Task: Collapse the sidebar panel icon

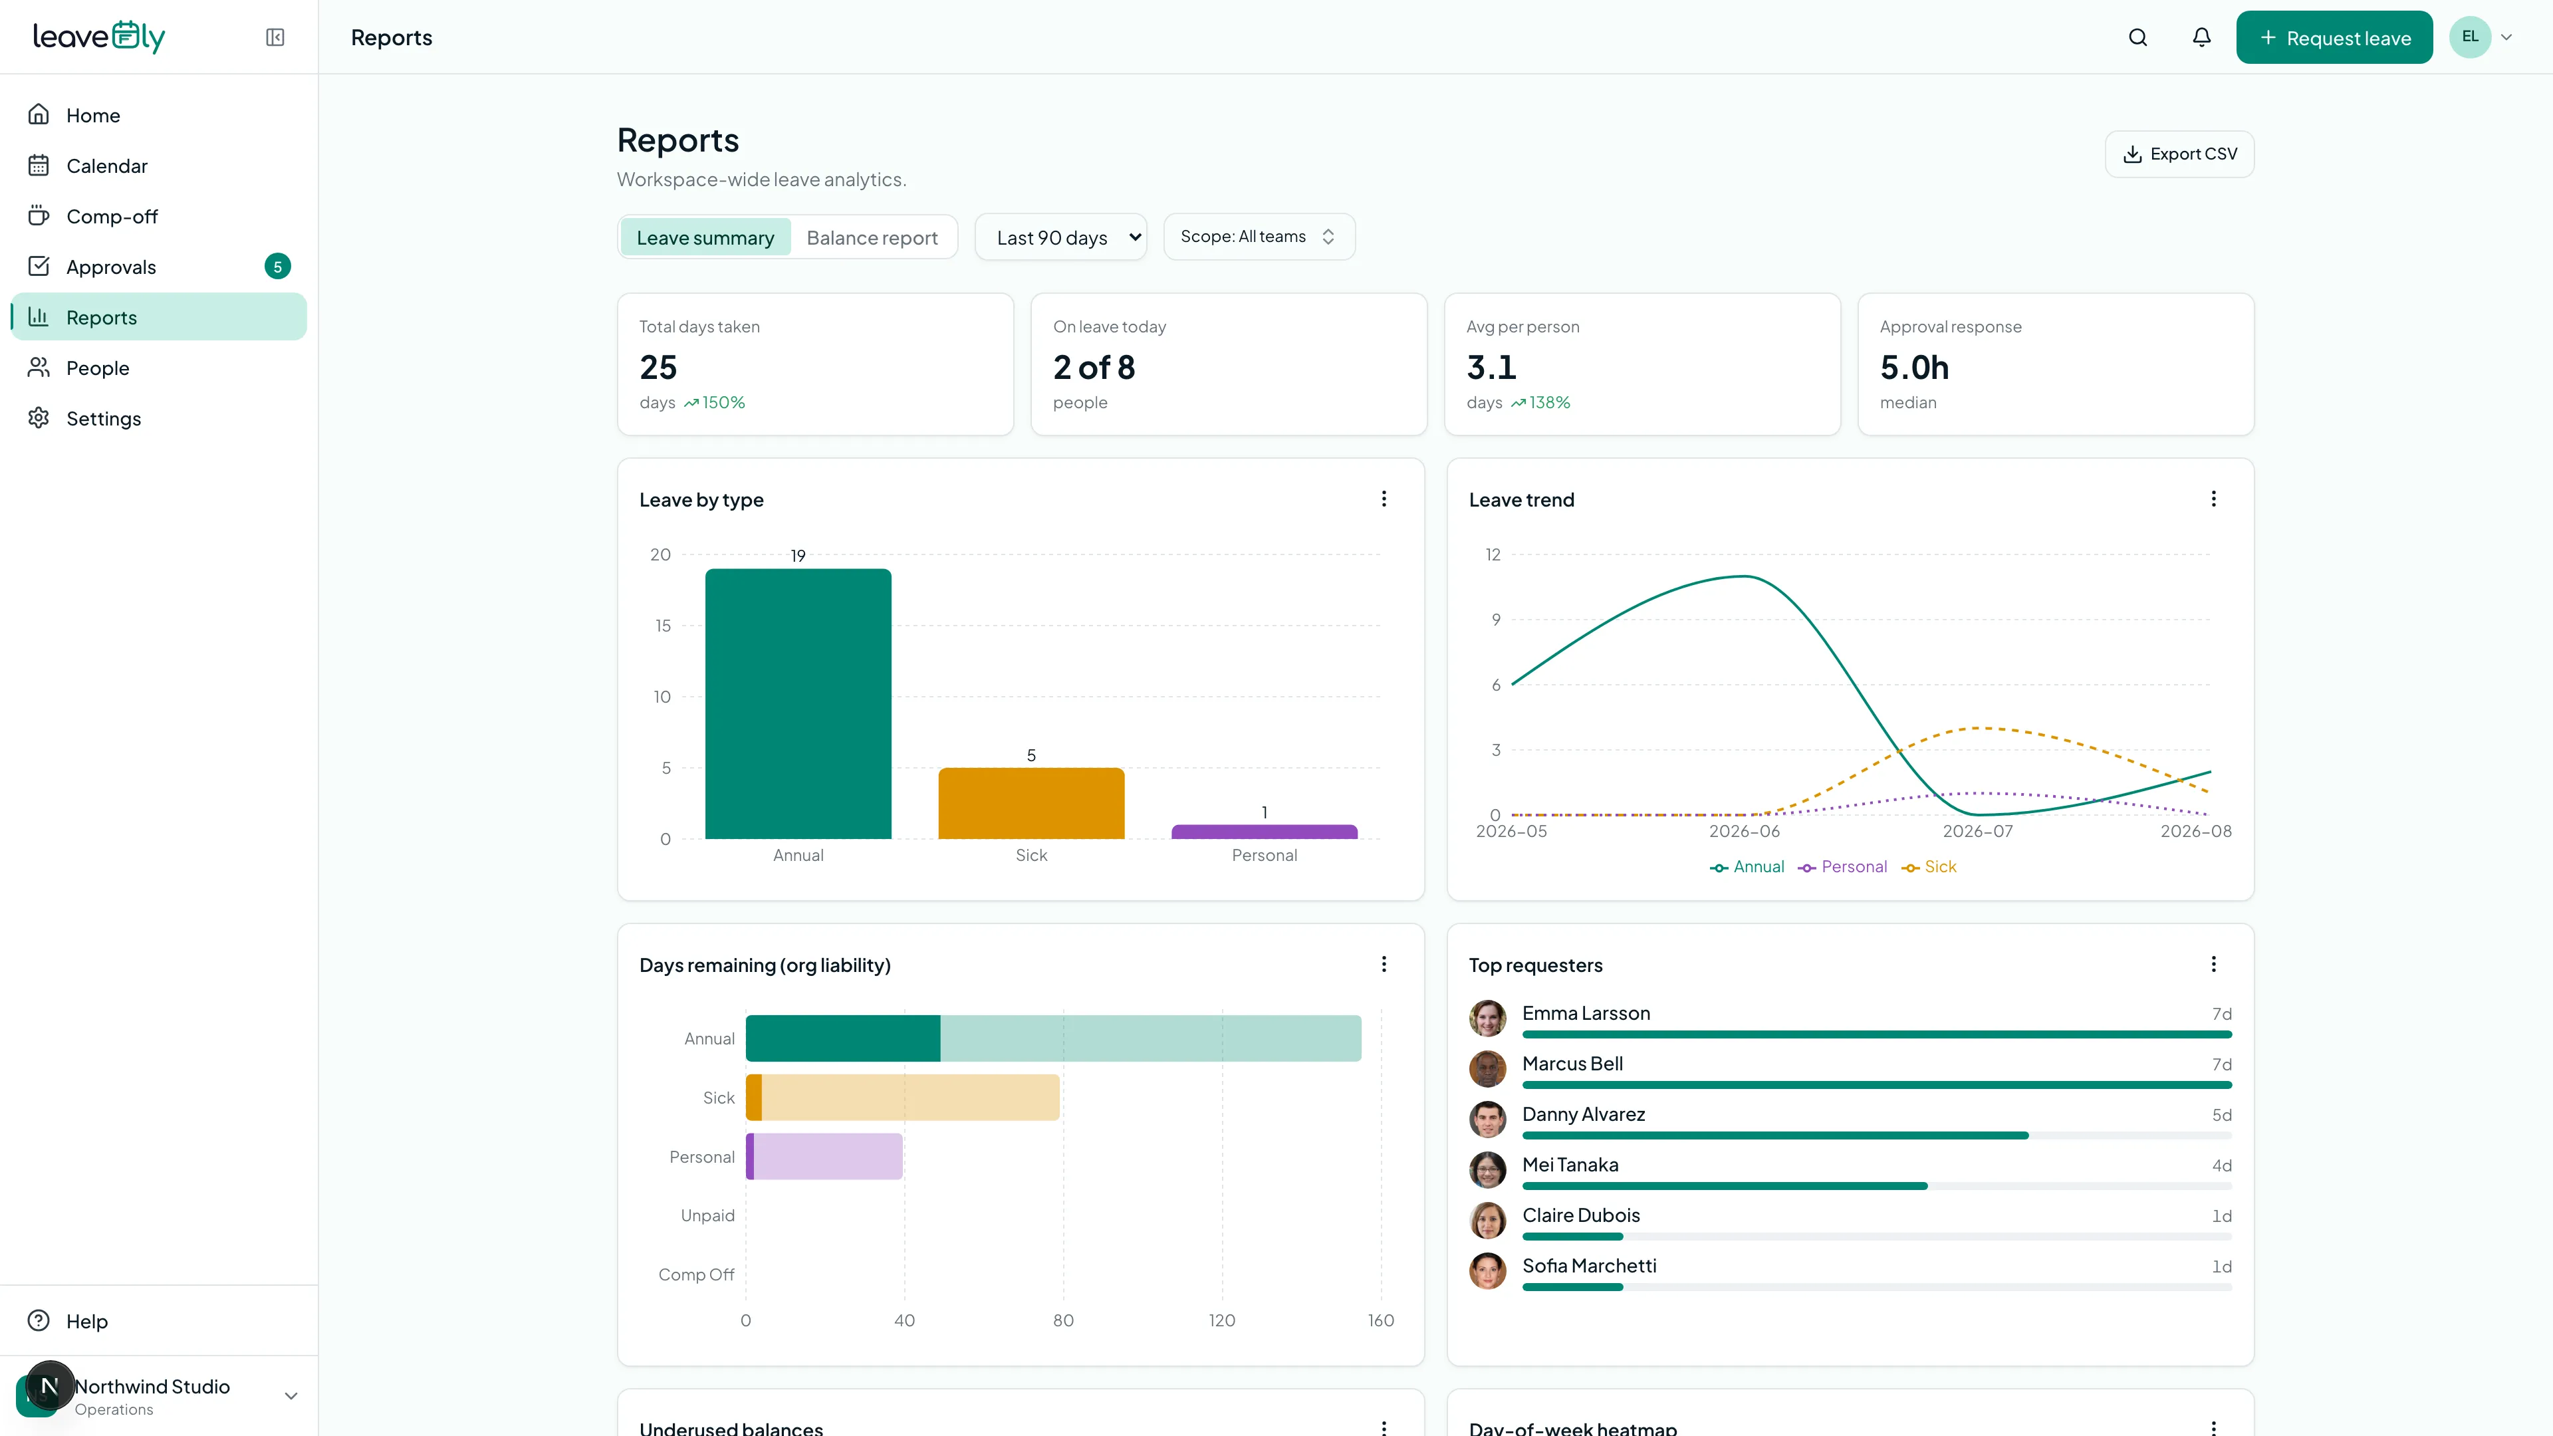Action: 275,38
